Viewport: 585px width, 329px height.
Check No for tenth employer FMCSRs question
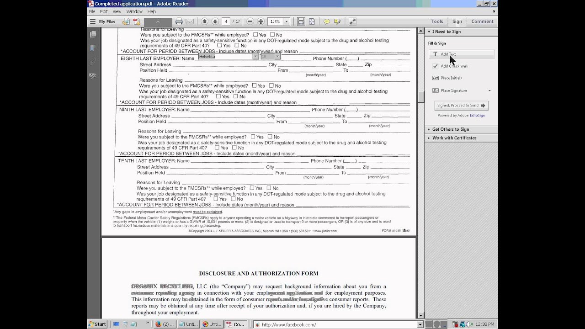point(269,188)
